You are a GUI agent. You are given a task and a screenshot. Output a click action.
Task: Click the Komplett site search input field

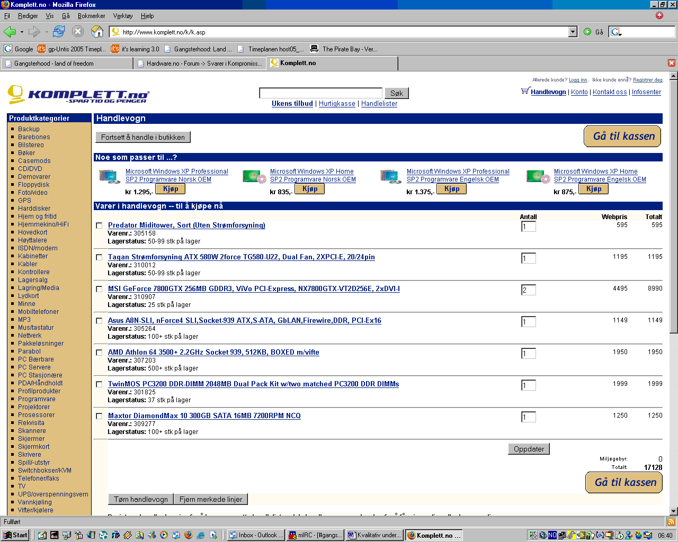click(321, 93)
